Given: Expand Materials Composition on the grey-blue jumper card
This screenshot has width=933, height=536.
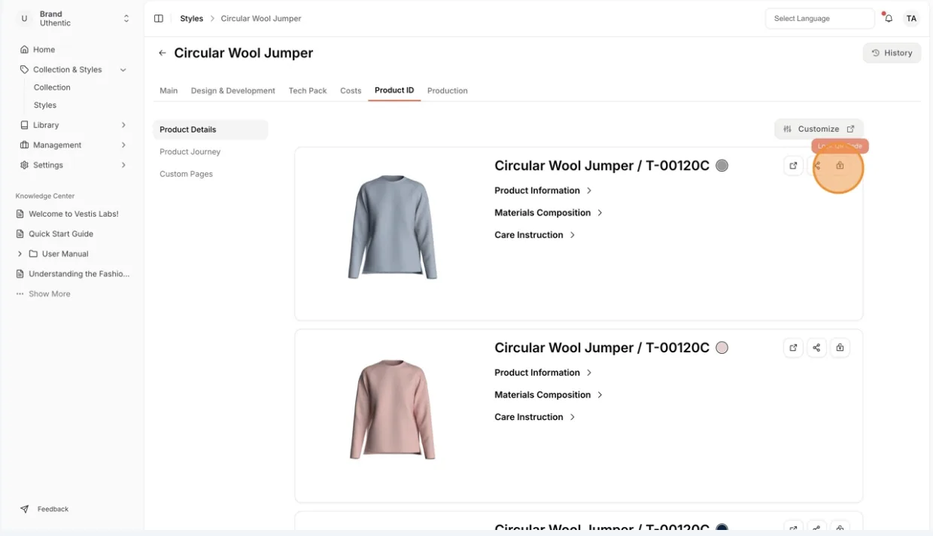Looking at the screenshot, I should [x=549, y=213].
